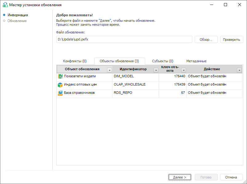Open filter dropdown for Действие column

[x=239, y=70]
